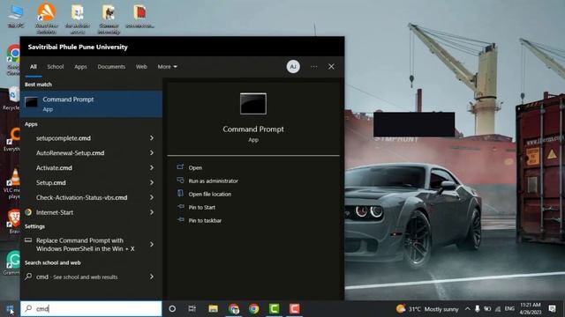
Task: Close the search panel with X
Action: (x=331, y=67)
